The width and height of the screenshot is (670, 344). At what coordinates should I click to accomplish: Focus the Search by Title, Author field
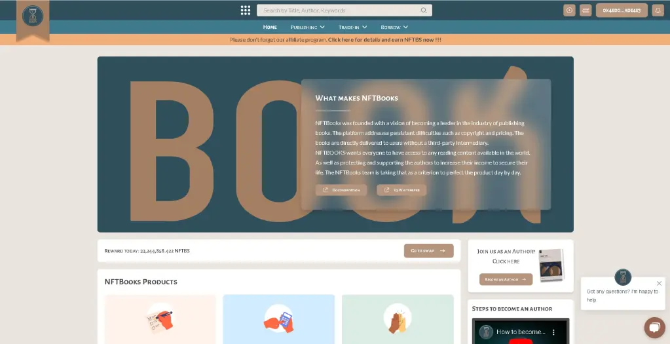coord(344,10)
